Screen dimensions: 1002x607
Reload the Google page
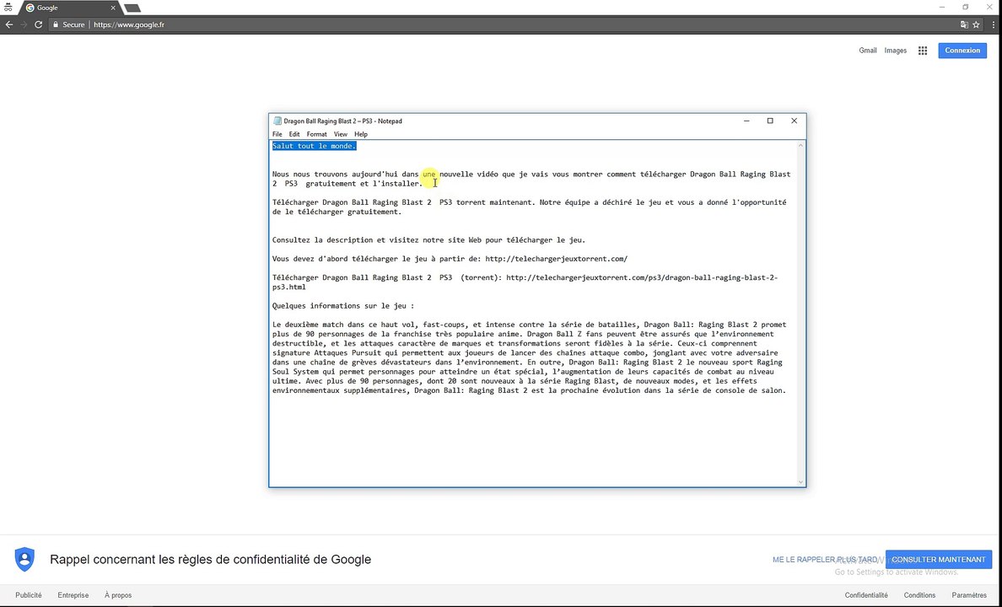pos(38,24)
